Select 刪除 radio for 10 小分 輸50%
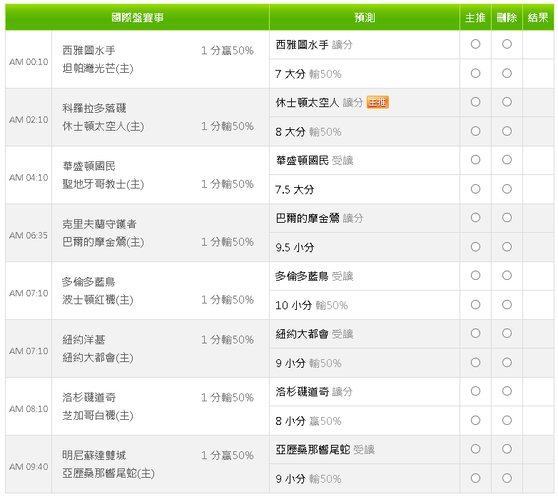Image resolution: width=558 pixels, height=497 pixels. pyautogui.click(x=507, y=305)
